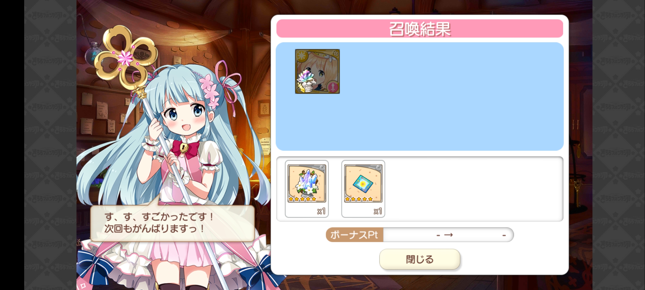Tap the ボーナスPt label
Screen dimensions: 645x290
(354, 235)
